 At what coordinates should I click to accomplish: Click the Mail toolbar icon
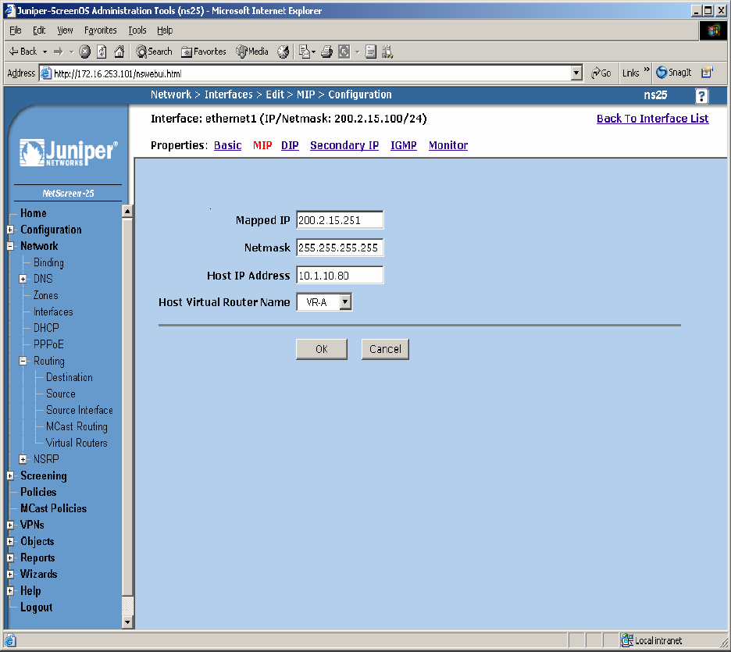305,52
